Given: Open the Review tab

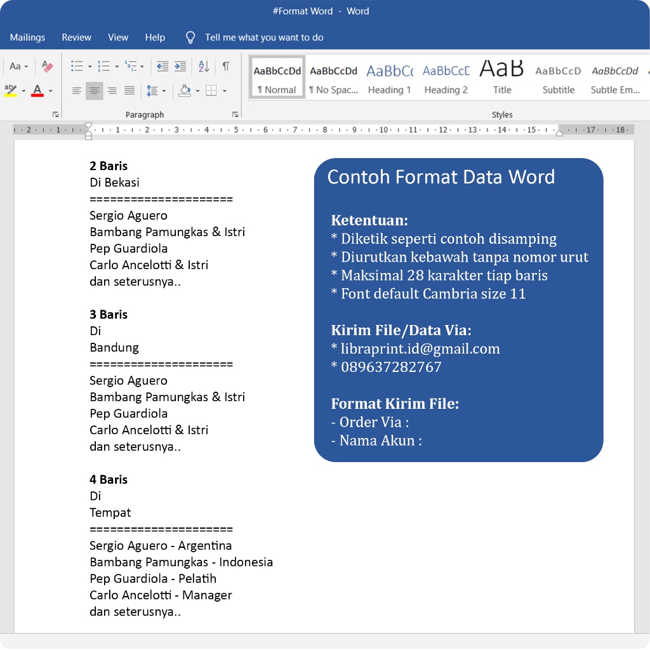Looking at the screenshot, I should tap(76, 37).
